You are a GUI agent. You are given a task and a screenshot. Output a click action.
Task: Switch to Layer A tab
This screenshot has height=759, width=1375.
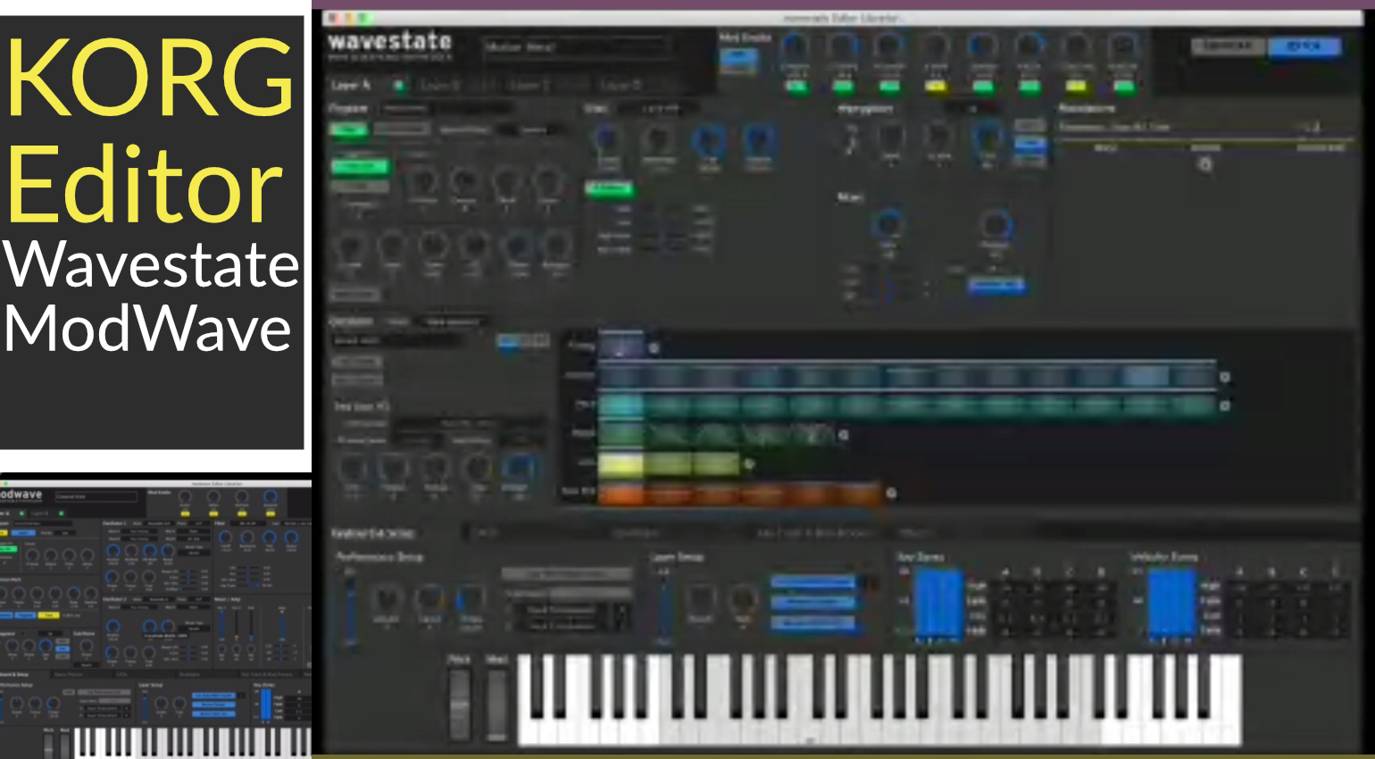click(350, 85)
